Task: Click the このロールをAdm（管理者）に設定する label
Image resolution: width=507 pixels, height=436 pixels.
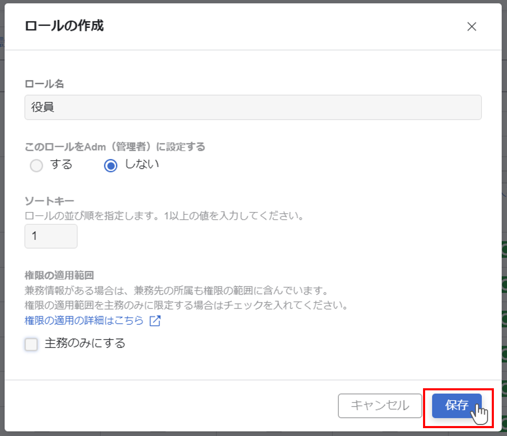Action: tap(115, 147)
